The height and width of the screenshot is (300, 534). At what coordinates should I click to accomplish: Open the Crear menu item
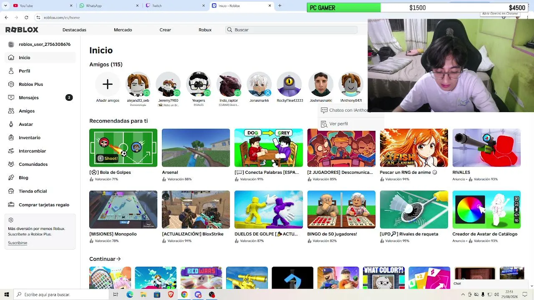(x=165, y=30)
